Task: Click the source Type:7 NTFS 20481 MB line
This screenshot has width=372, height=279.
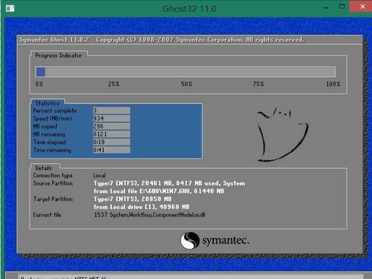Action: click(169, 183)
